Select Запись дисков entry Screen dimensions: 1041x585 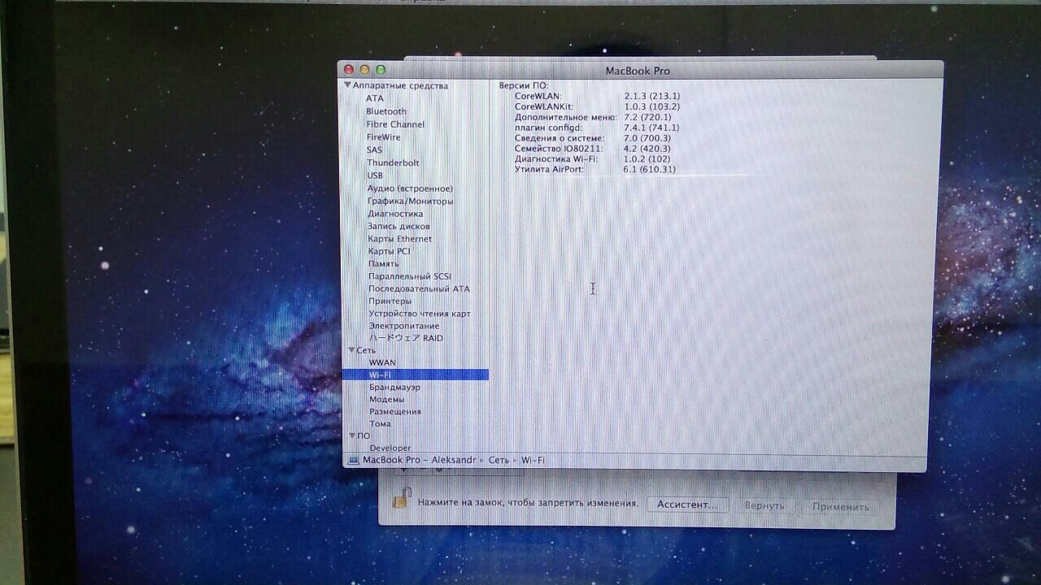pyautogui.click(x=399, y=226)
